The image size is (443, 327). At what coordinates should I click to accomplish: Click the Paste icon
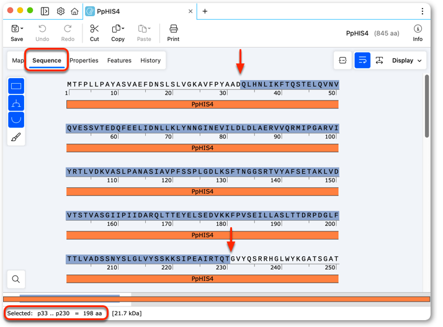coord(142,29)
